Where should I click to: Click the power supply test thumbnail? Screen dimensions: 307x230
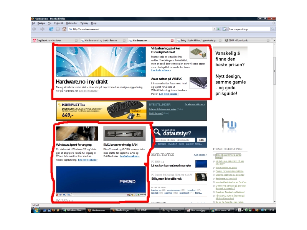click(x=201, y=177)
